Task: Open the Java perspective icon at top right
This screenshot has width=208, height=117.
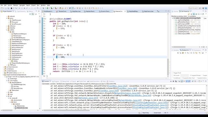Action: point(203,8)
